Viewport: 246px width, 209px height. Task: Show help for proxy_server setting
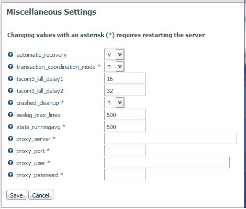click(10, 138)
